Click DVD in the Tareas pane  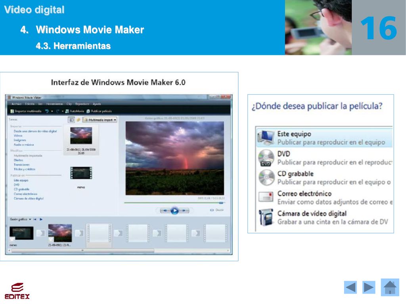click(x=17, y=185)
